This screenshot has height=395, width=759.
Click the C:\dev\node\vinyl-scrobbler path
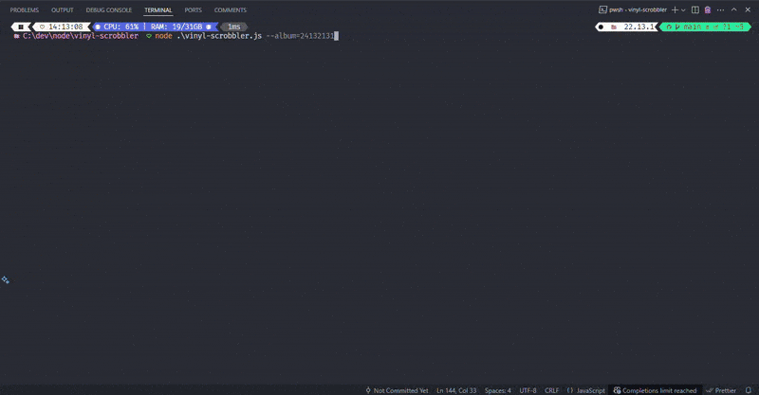(81, 36)
